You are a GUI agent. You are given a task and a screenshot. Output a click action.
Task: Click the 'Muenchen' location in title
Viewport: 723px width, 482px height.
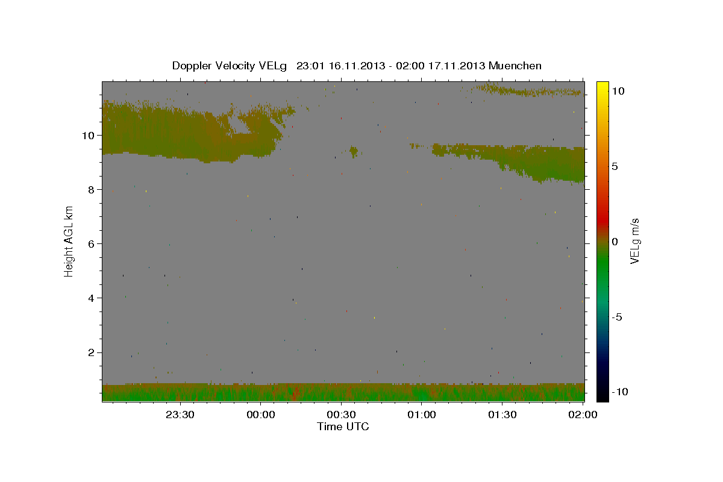pyautogui.click(x=515, y=66)
